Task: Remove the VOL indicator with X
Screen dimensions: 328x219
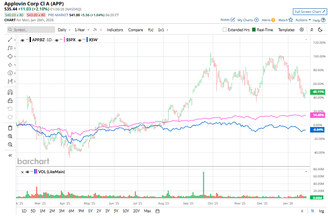Action: pos(23,172)
